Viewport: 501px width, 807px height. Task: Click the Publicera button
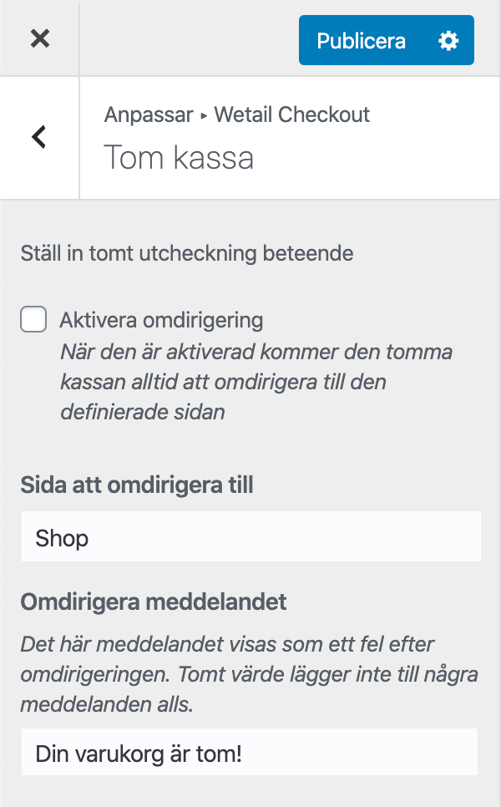point(362,41)
